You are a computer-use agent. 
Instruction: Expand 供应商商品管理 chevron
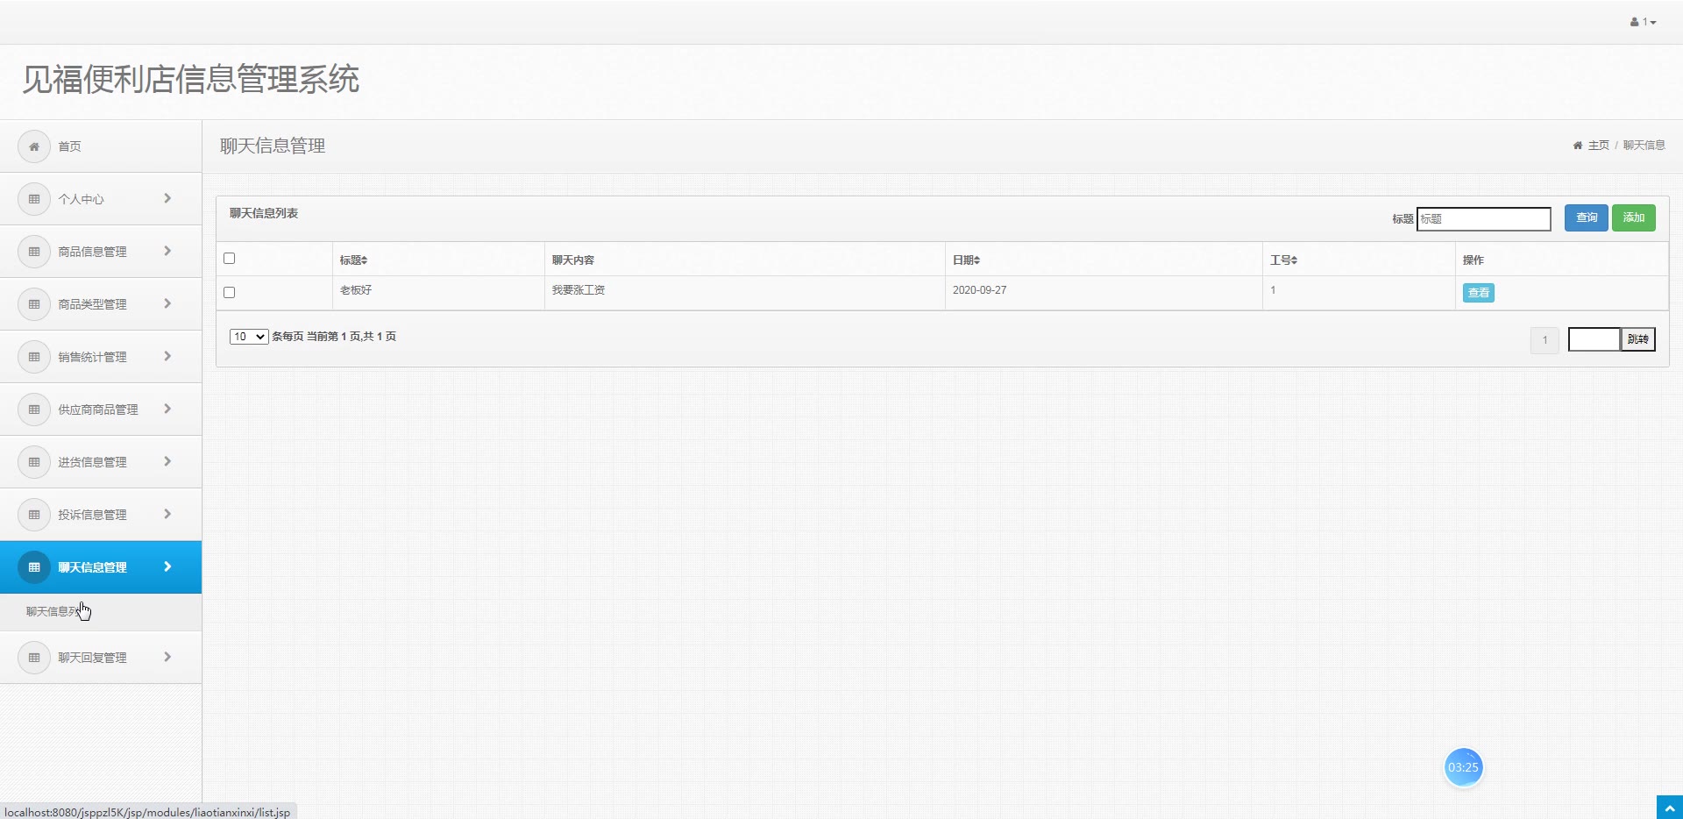click(167, 409)
